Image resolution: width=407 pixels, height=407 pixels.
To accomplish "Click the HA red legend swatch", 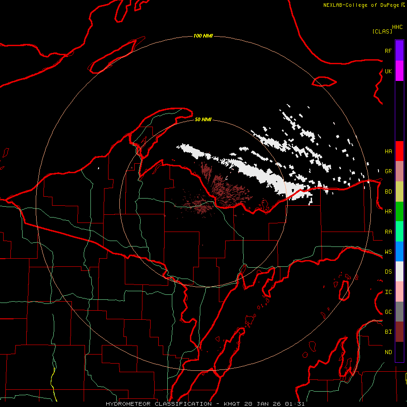I will 399,151.
